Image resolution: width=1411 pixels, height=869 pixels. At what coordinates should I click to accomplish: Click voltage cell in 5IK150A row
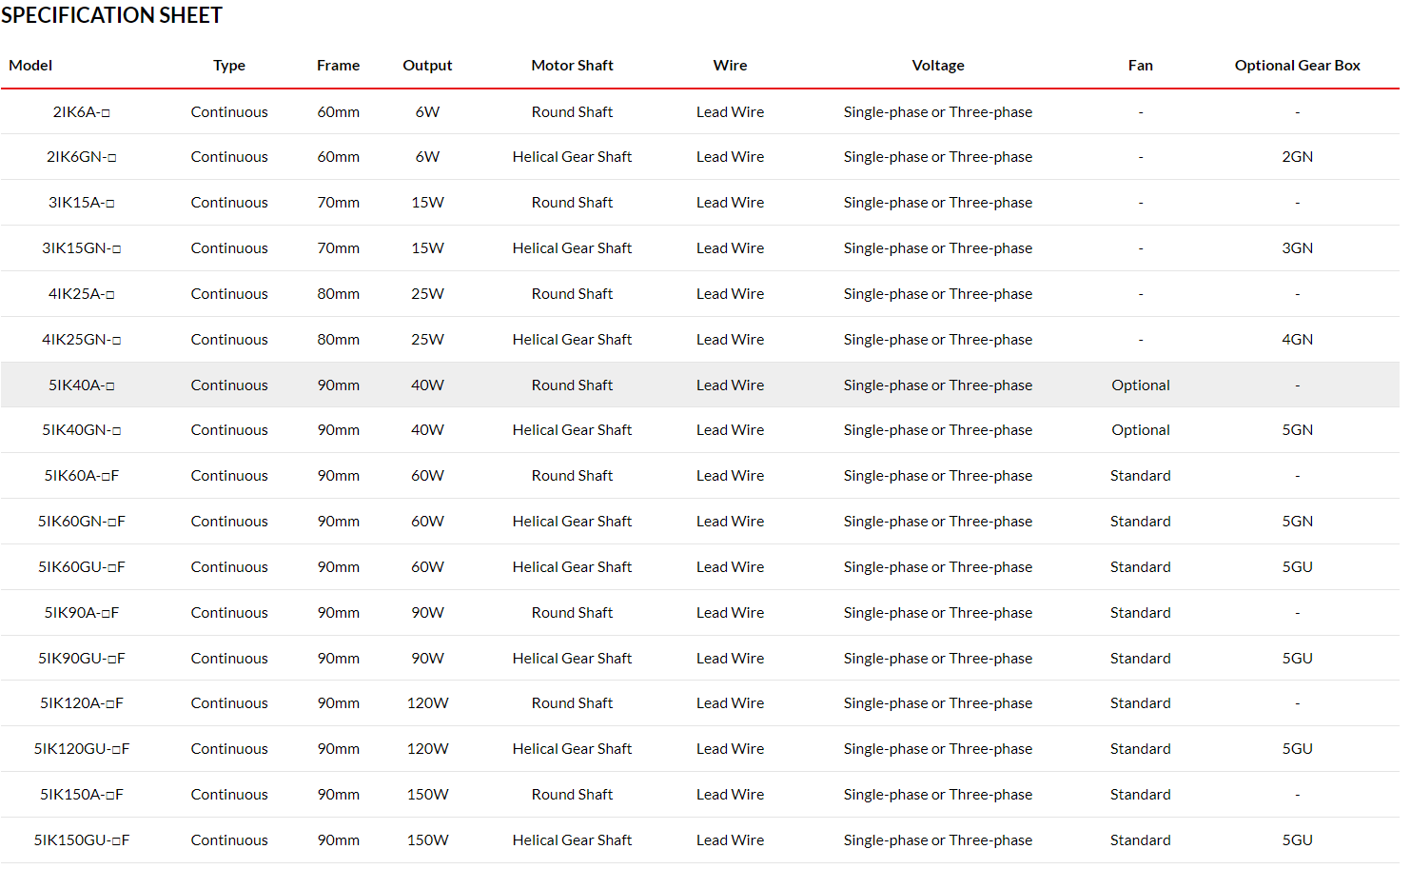pyautogui.click(x=938, y=795)
